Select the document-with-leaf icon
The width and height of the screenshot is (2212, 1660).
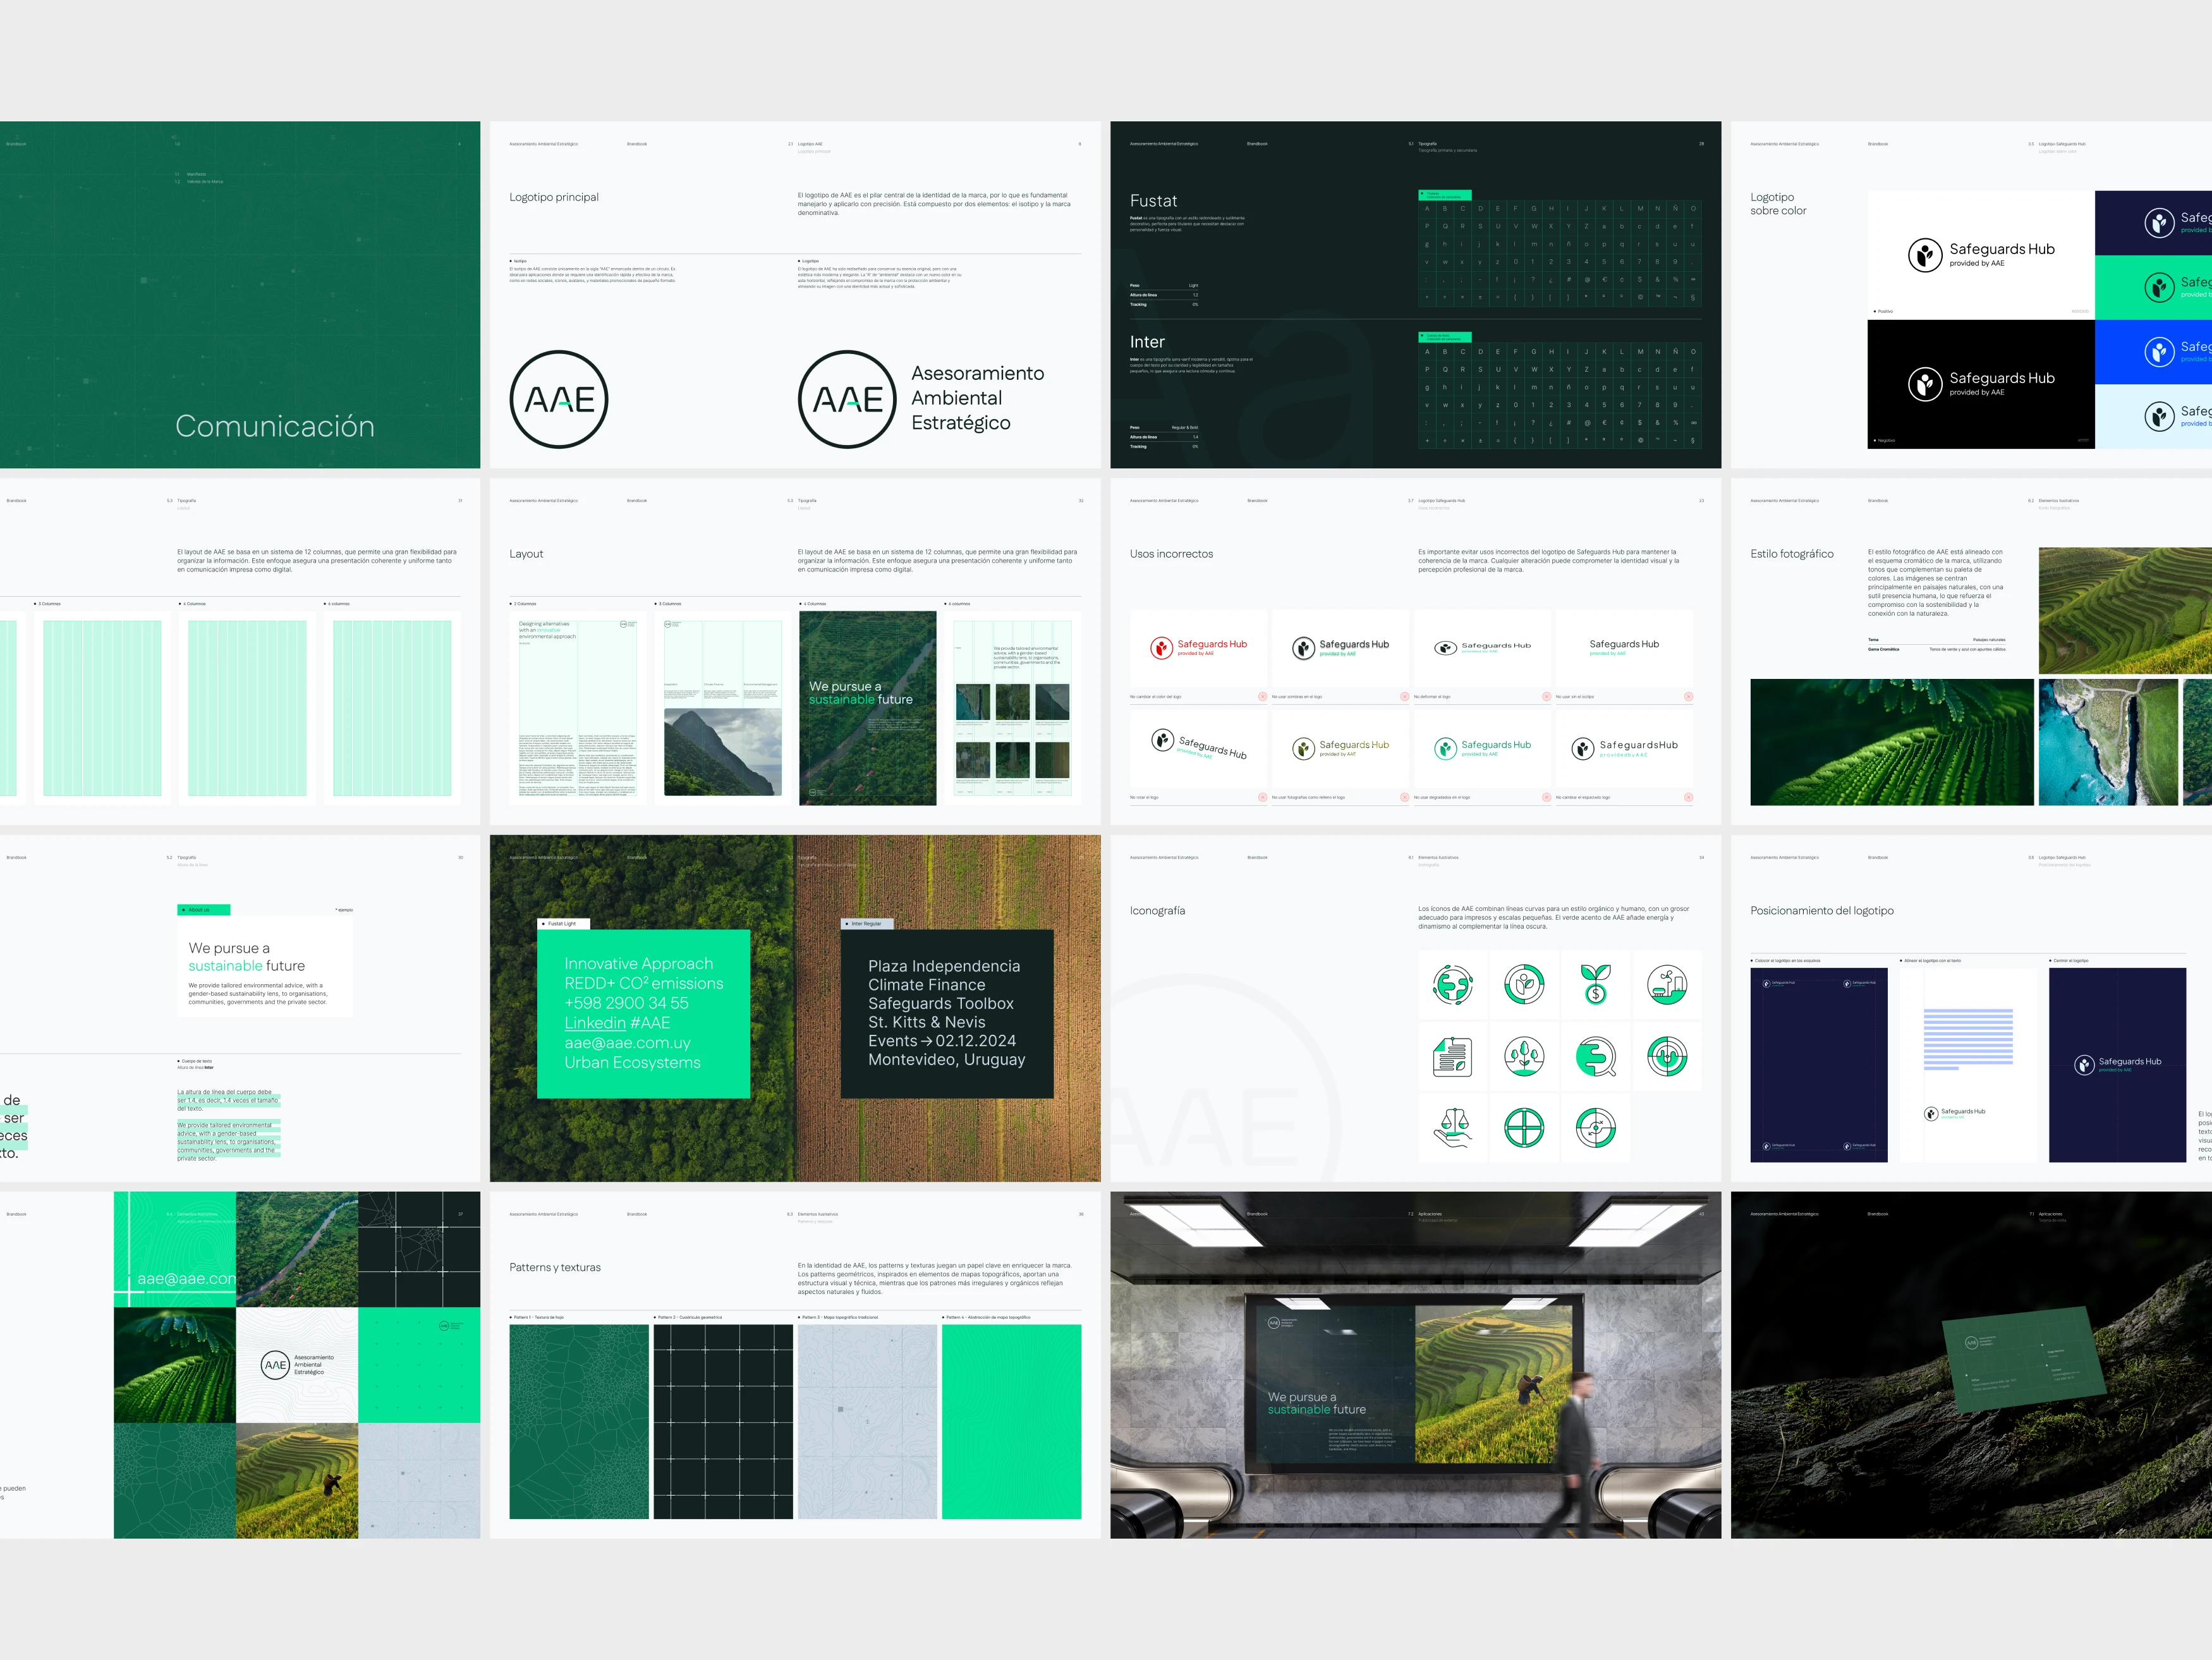click(x=1452, y=1058)
